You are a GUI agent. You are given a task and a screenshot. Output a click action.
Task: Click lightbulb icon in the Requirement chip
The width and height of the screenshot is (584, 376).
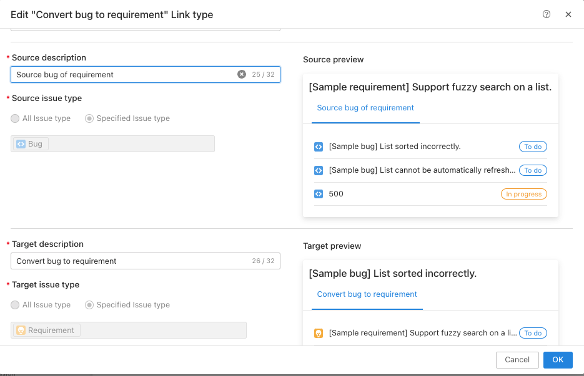coord(21,330)
